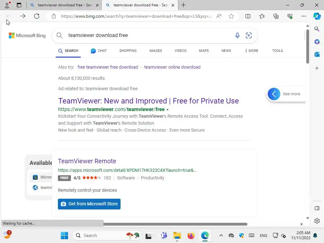Open Settings and more ellipsis menu
The height and width of the screenshot is (243, 324).
(x=303, y=16)
